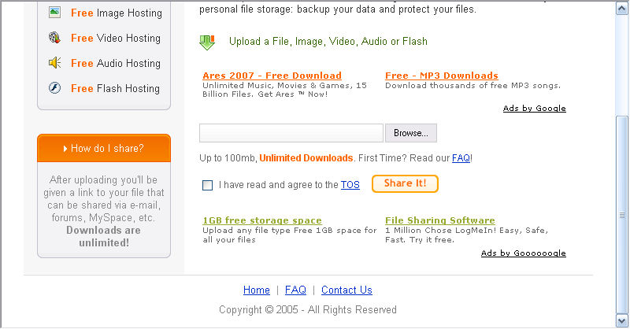This screenshot has height=329, width=630.
Task: Open the FAQ footer link
Action: point(295,290)
